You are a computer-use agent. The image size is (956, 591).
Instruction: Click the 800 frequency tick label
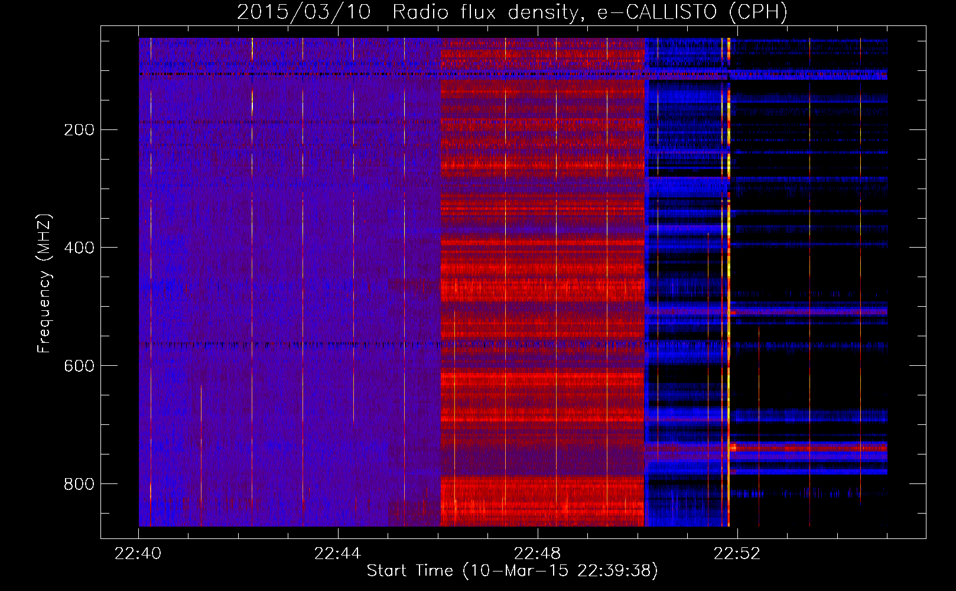pyautogui.click(x=79, y=484)
